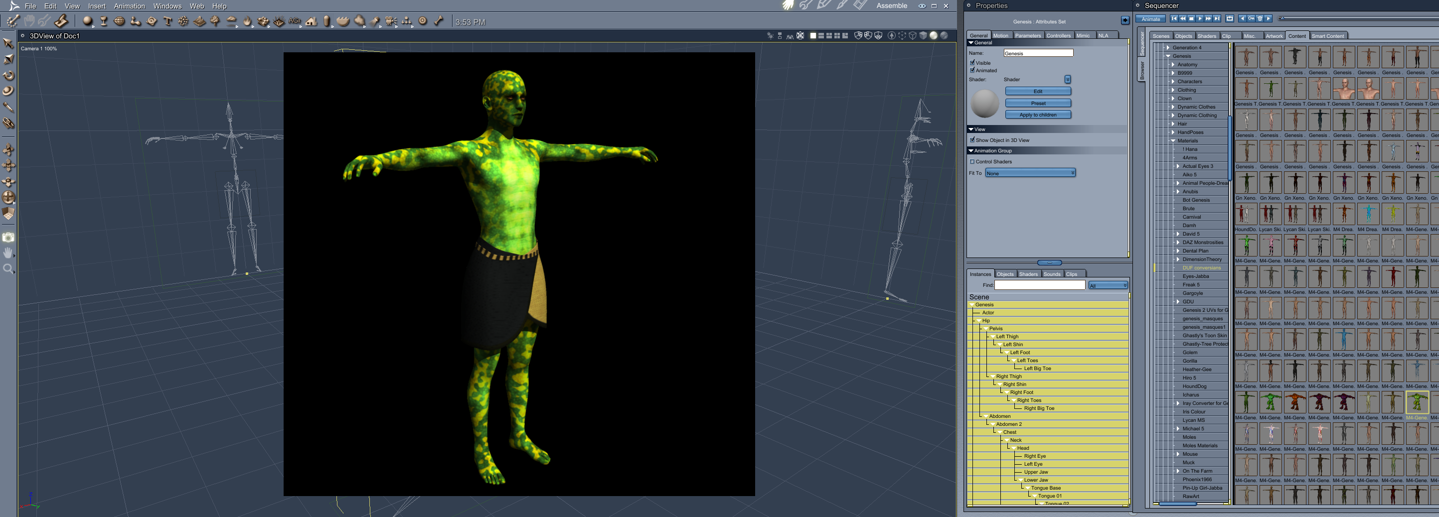The height and width of the screenshot is (517, 1439).
Task: Expand the Characters item in Content tree
Action: 1174,82
